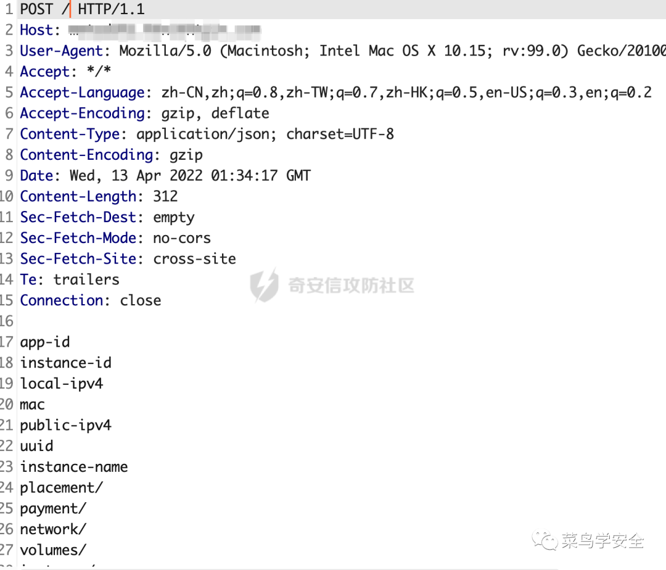The image size is (666, 570).
Task: Click the 'network/' body line
Action: pyautogui.click(x=53, y=530)
